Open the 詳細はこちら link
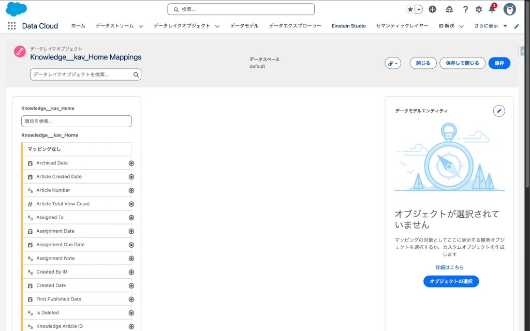 (449, 267)
